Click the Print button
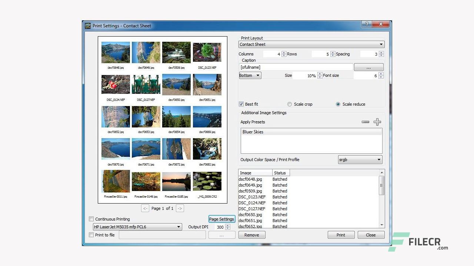Screen dimensions: 474x266 click(x=341, y=235)
